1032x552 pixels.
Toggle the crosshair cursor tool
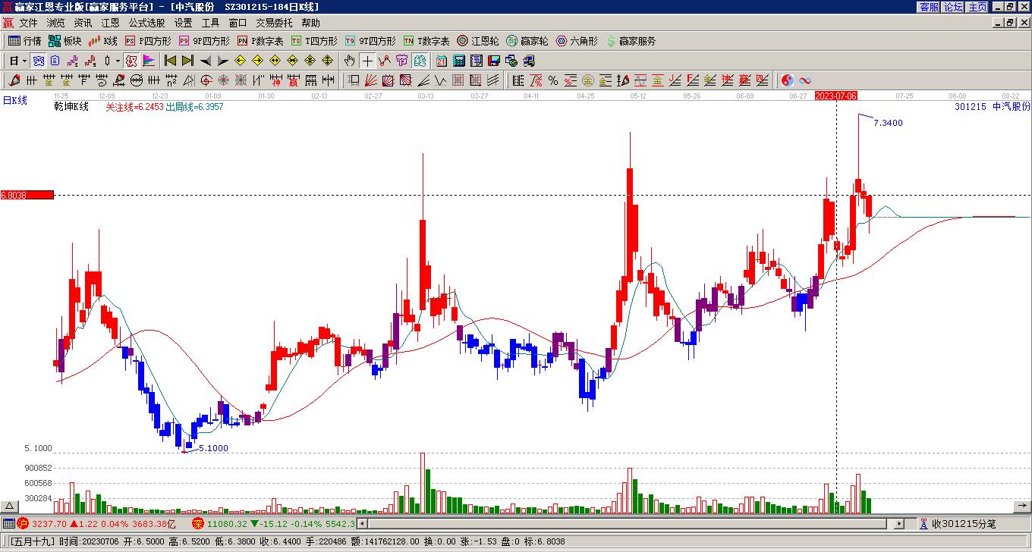tap(367, 61)
